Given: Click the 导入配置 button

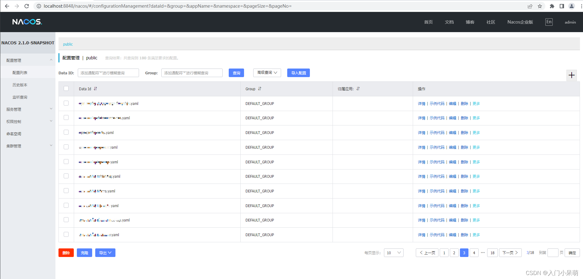Looking at the screenshot, I should coord(299,73).
